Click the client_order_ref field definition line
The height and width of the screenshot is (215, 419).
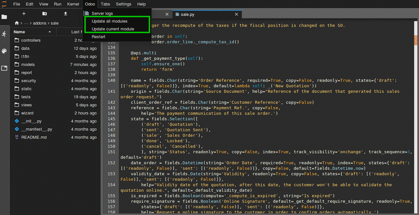[x=222, y=102]
